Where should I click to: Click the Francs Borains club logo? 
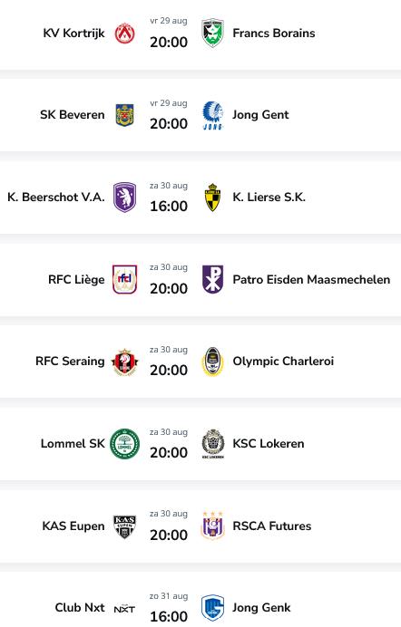coord(212,34)
